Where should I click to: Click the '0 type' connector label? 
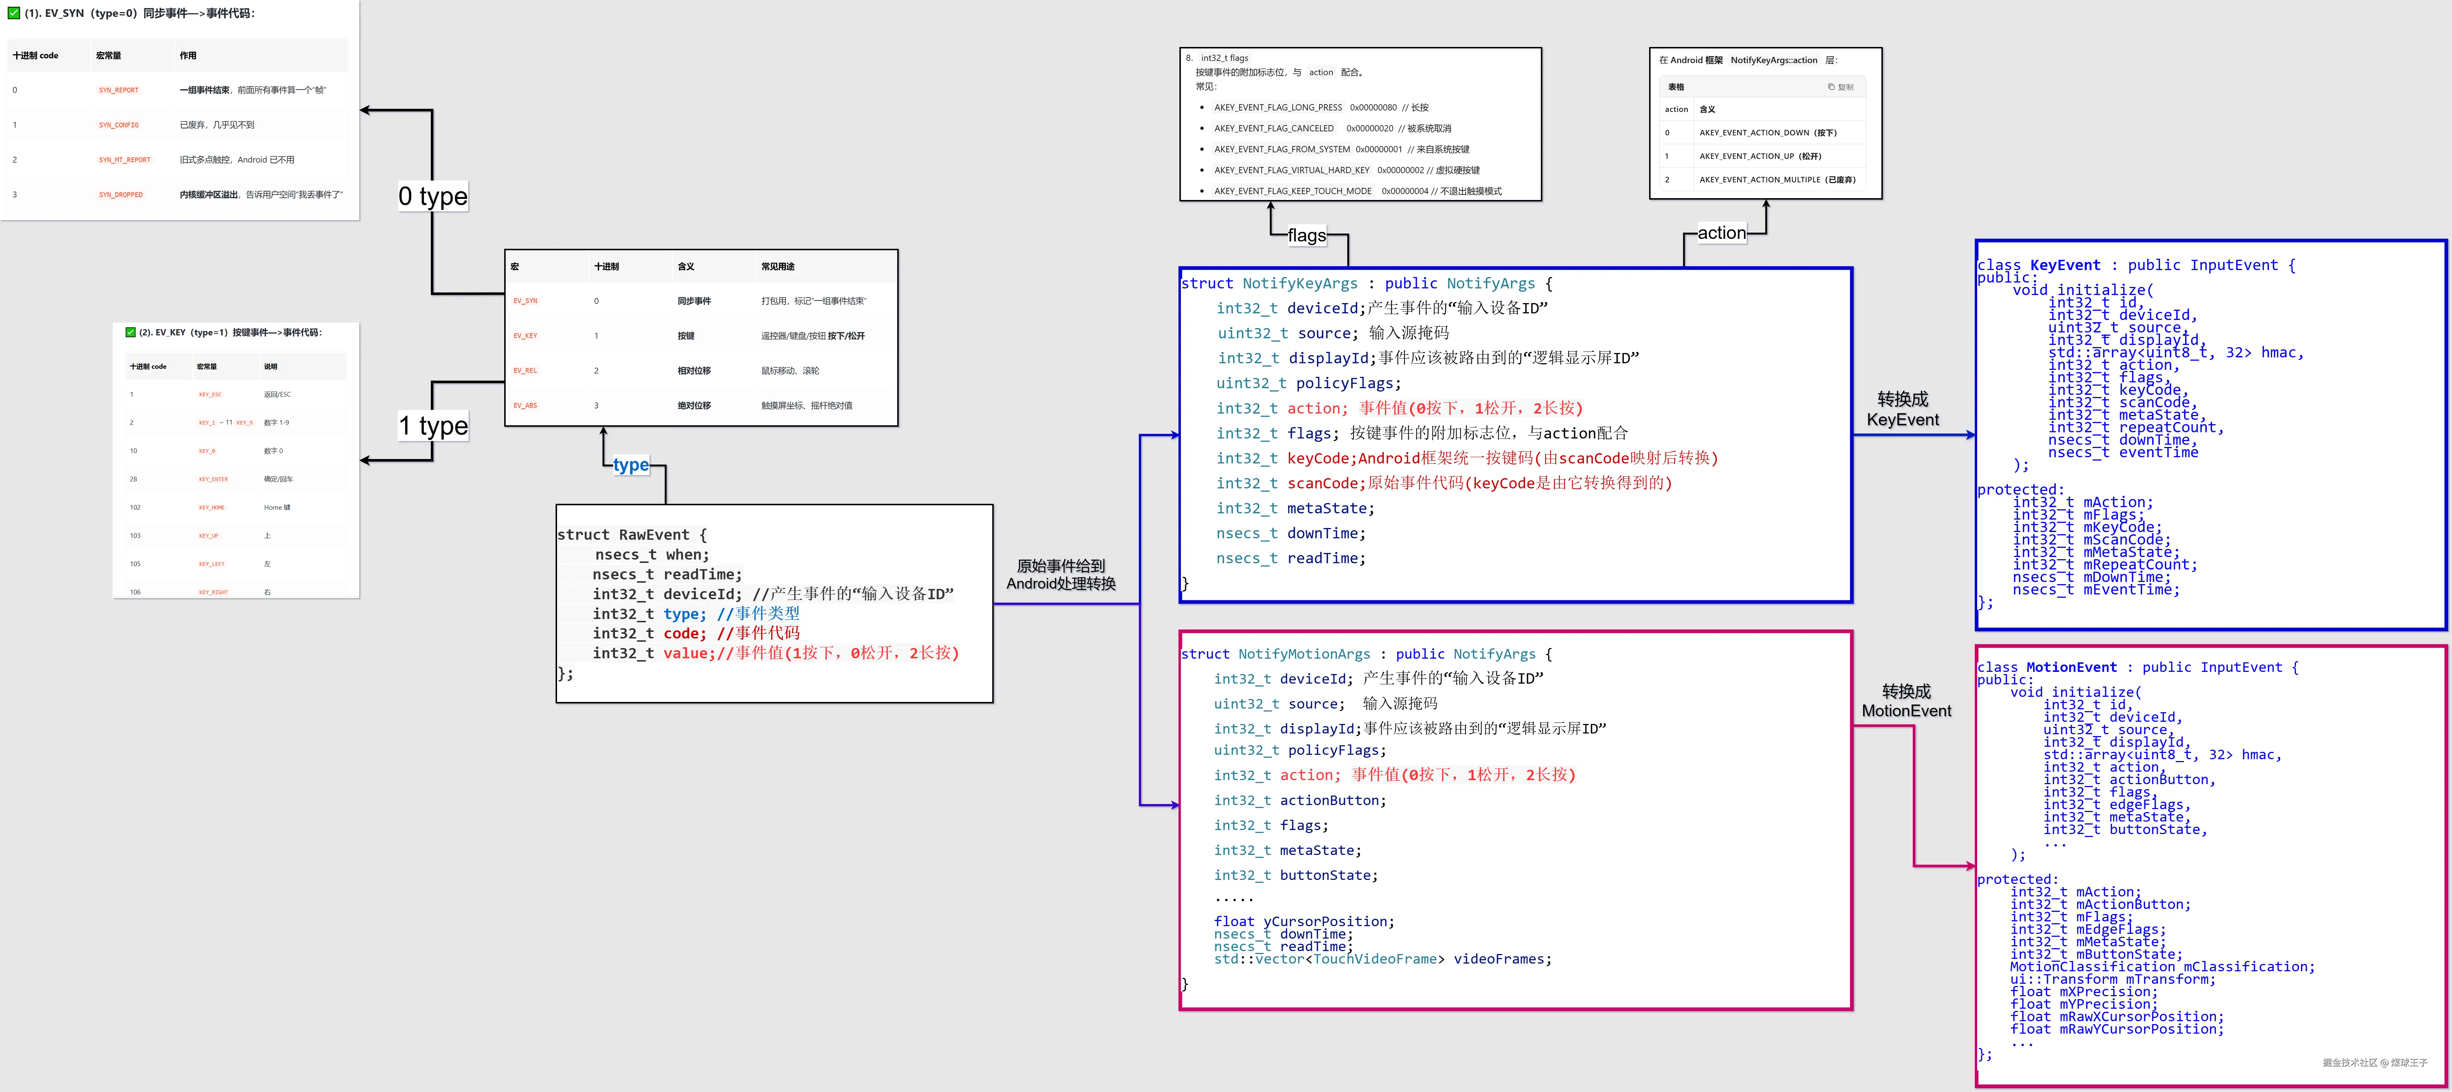coord(433,196)
